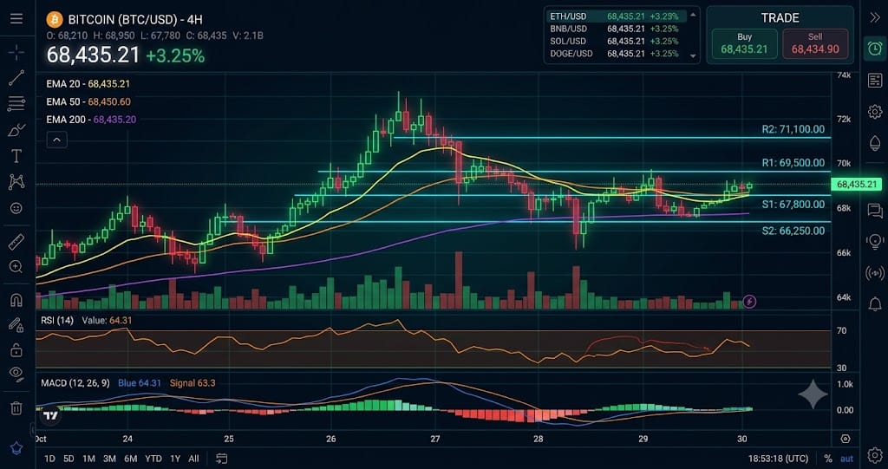The width and height of the screenshot is (888, 469).
Task: Collapse the EMA indicator legend
Action: click(56, 140)
